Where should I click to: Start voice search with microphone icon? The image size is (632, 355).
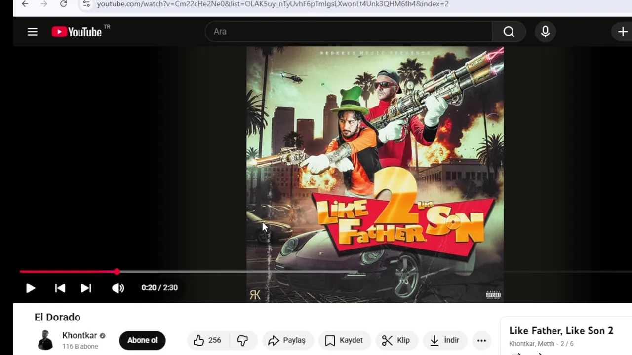point(545,32)
